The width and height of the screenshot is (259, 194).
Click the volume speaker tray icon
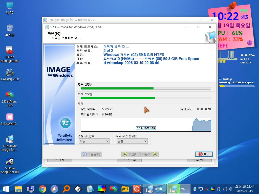[x=225, y=189]
